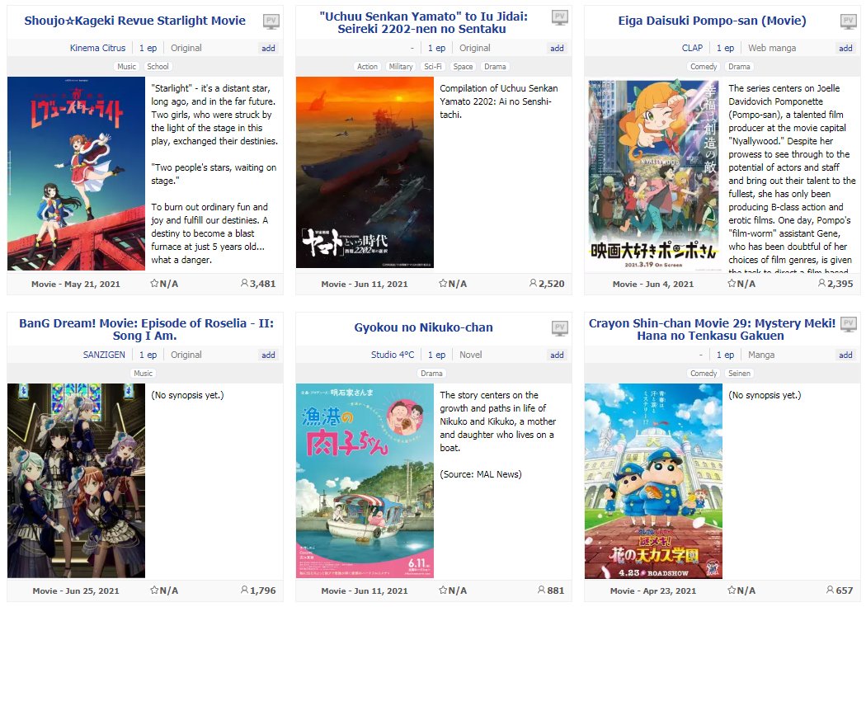
Task: Click score star icon on Pompo-san card
Action: (x=732, y=283)
